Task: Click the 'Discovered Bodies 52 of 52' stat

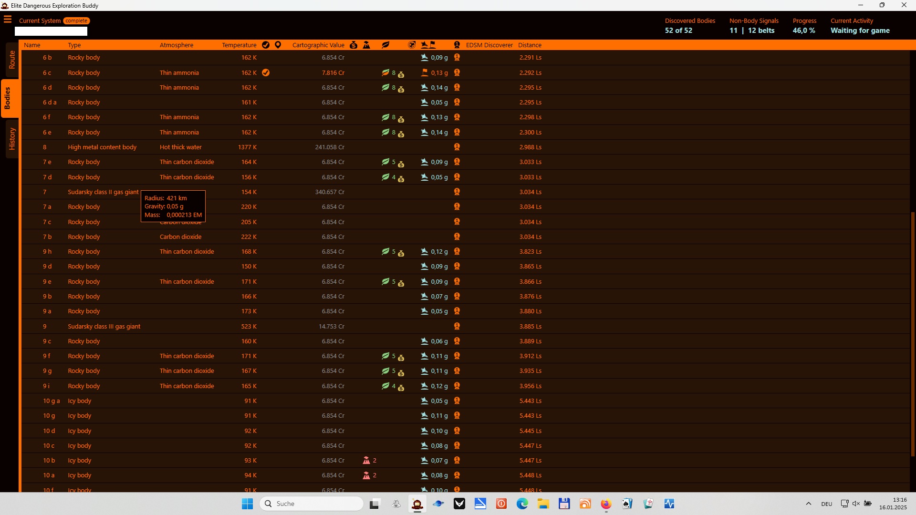Action: (x=690, y=26)
